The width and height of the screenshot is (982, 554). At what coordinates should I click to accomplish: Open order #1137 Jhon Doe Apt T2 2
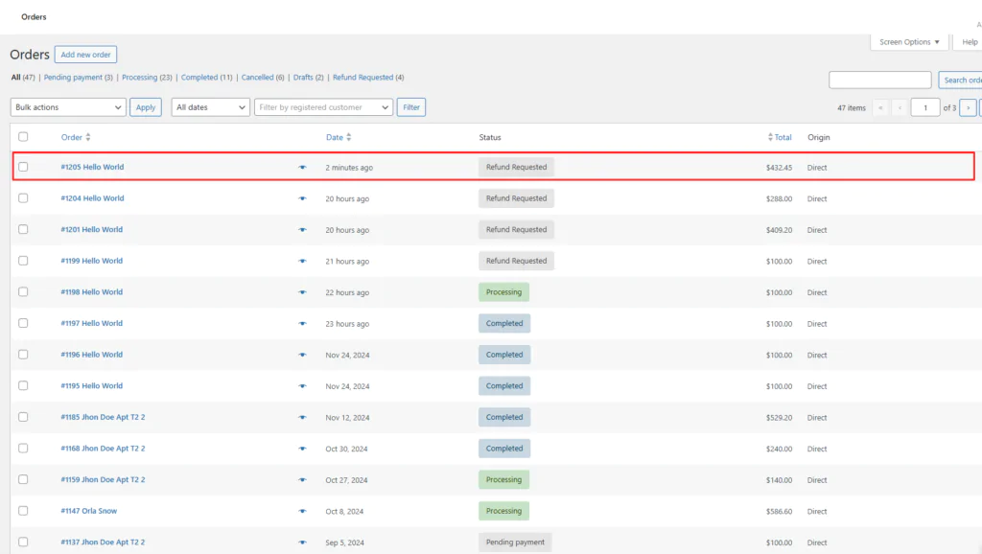[x=103, y=542]
